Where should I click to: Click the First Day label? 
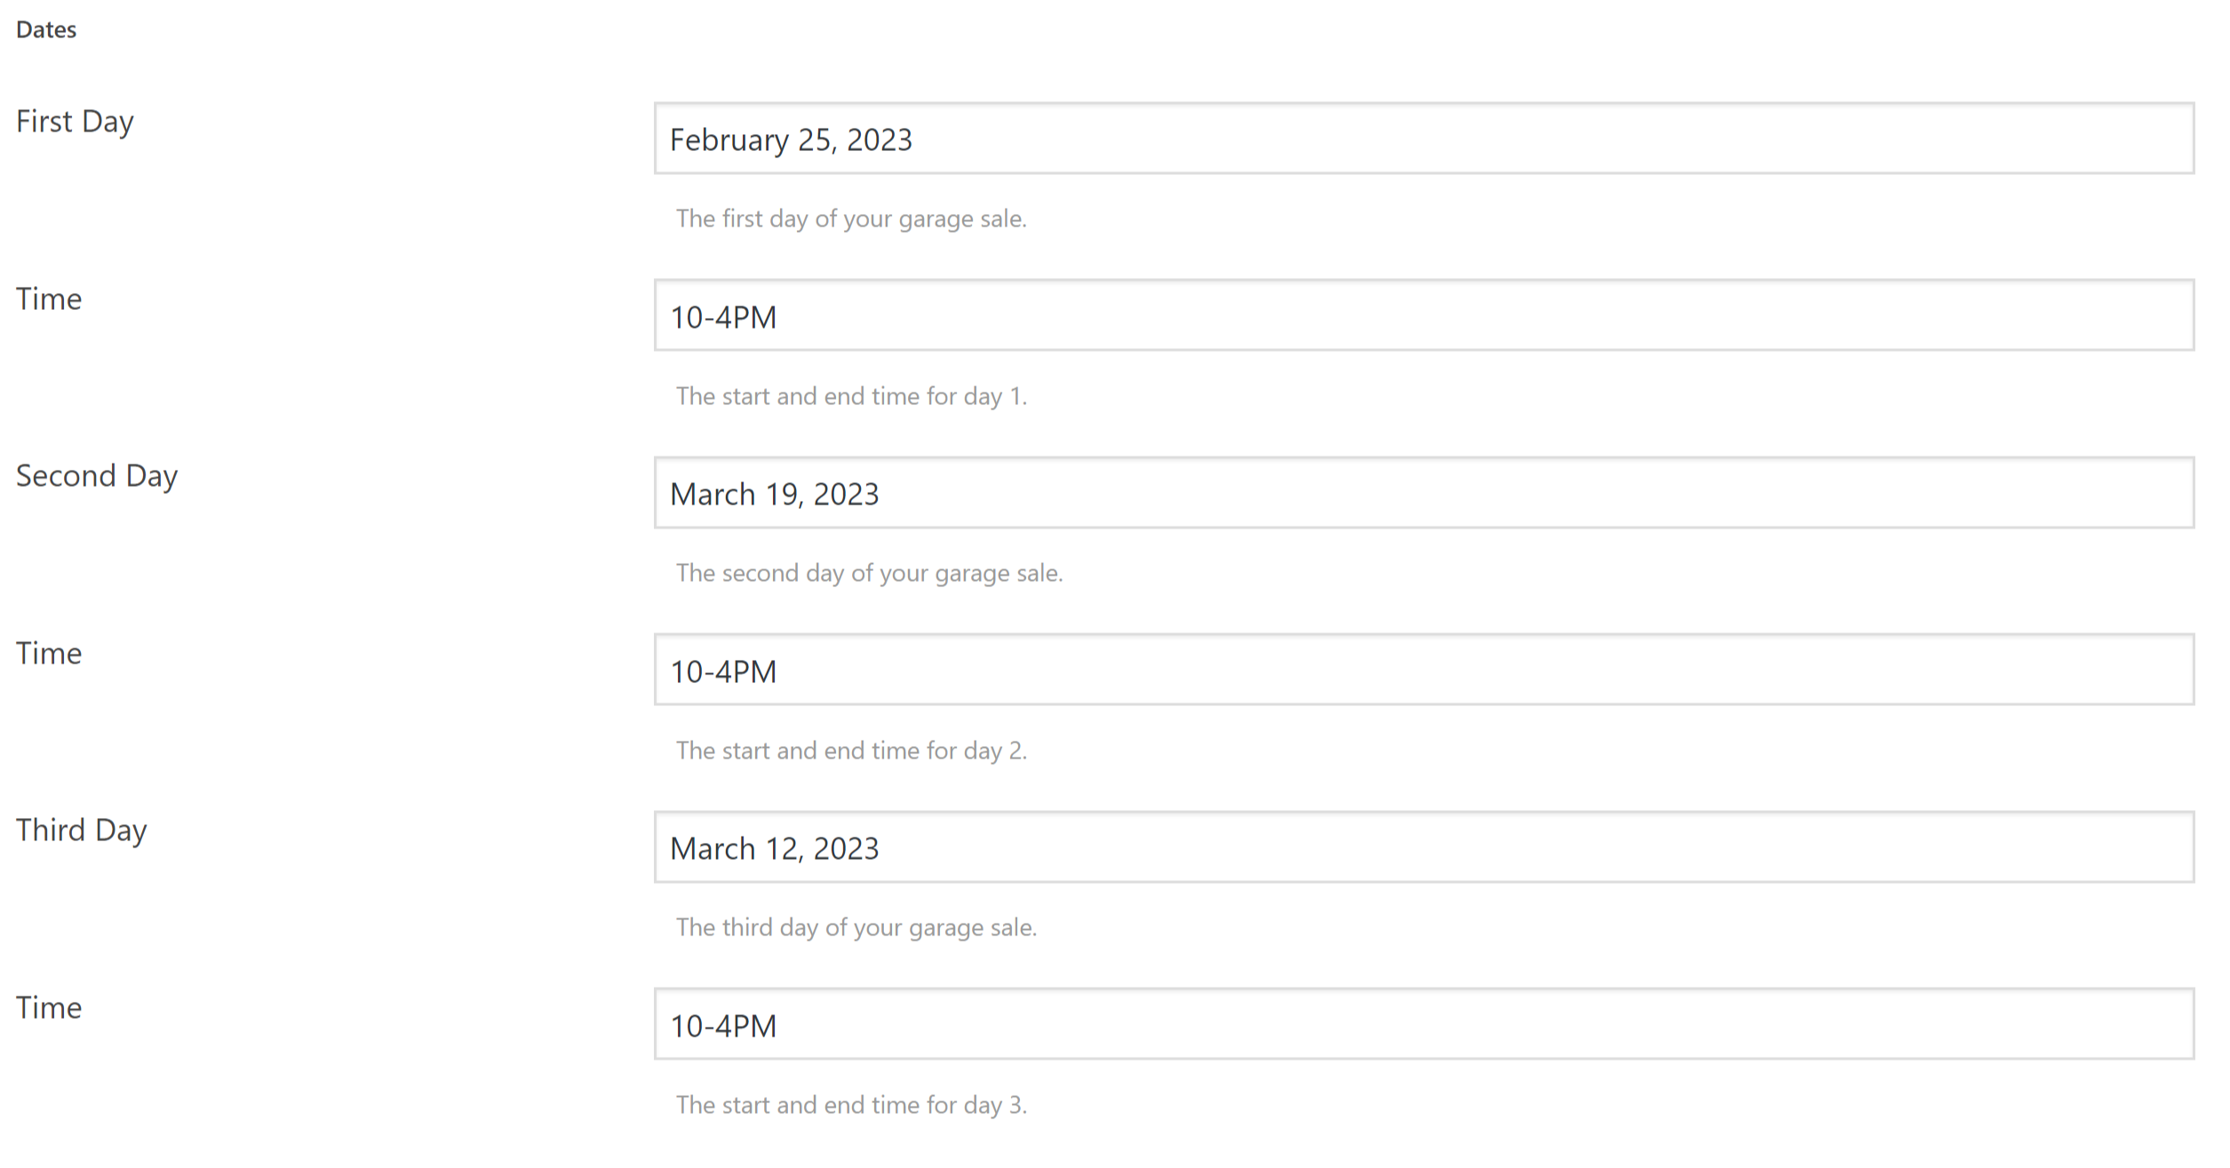coord(75,122)
